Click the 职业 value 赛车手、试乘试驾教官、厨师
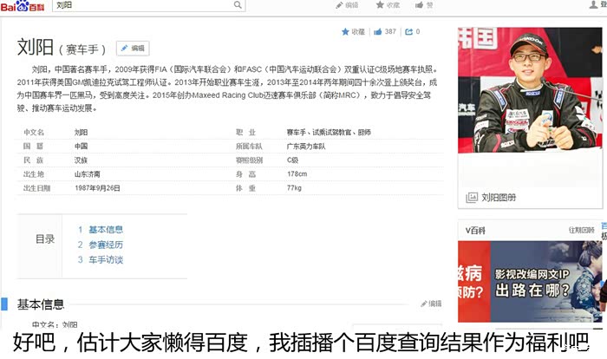The image size is (607, 359). (329, 133)
